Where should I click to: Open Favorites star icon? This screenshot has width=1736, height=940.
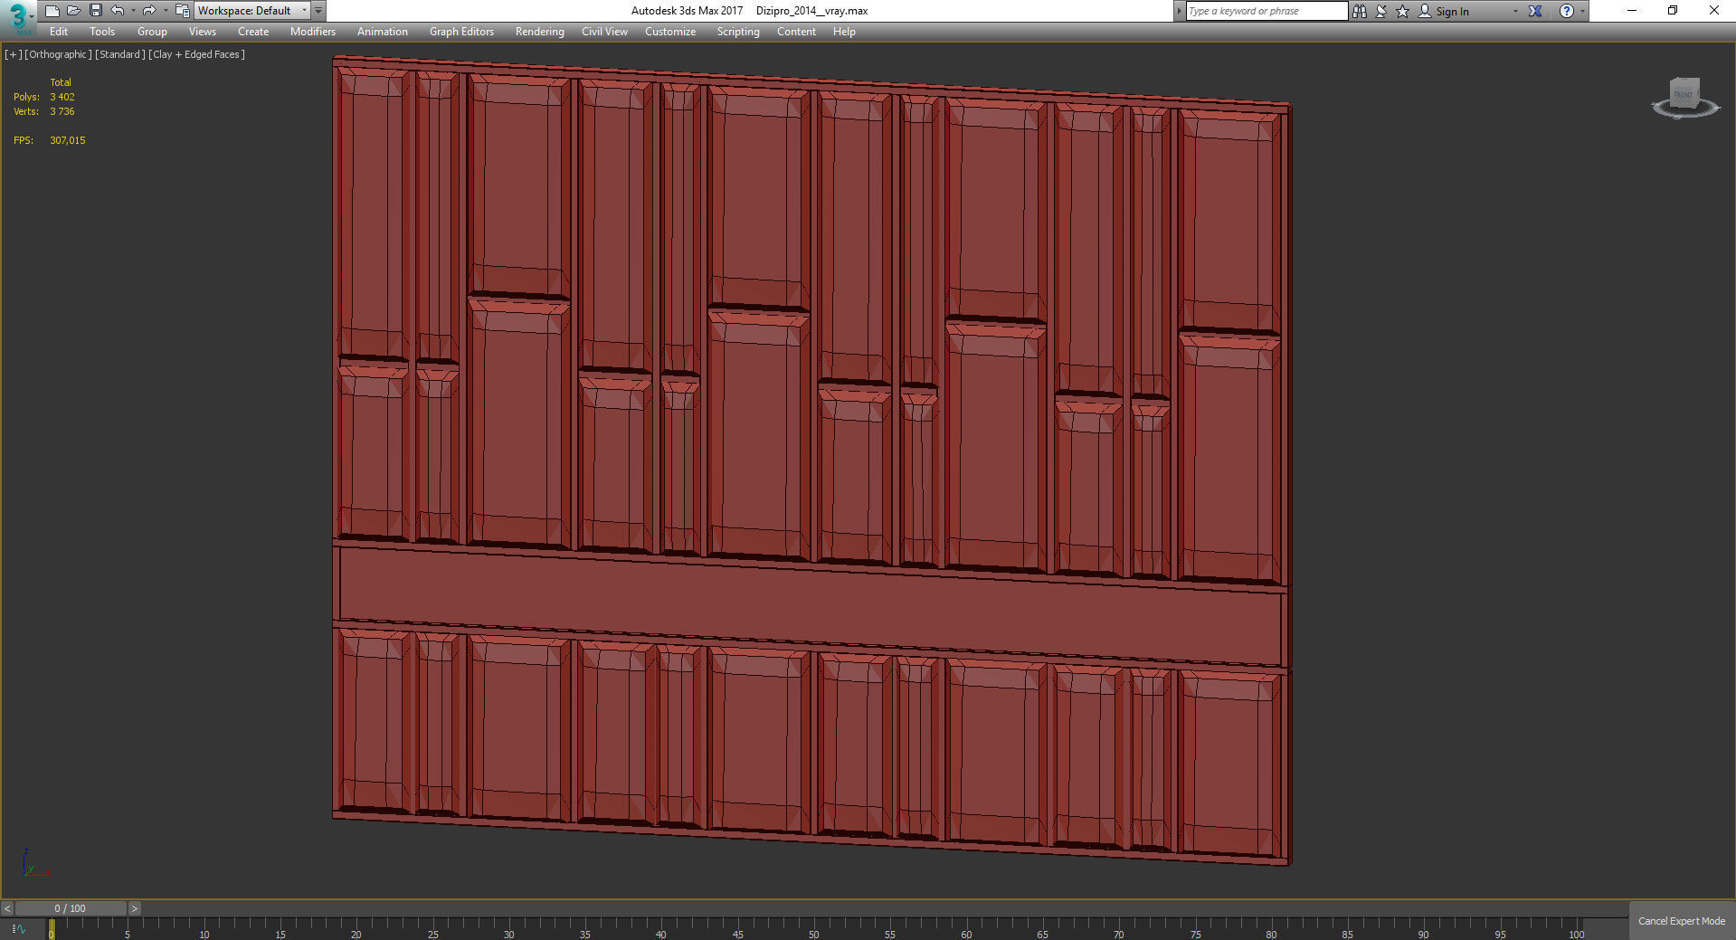1402,11
